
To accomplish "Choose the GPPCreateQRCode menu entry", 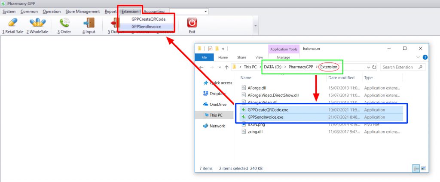I will point(148,19).
